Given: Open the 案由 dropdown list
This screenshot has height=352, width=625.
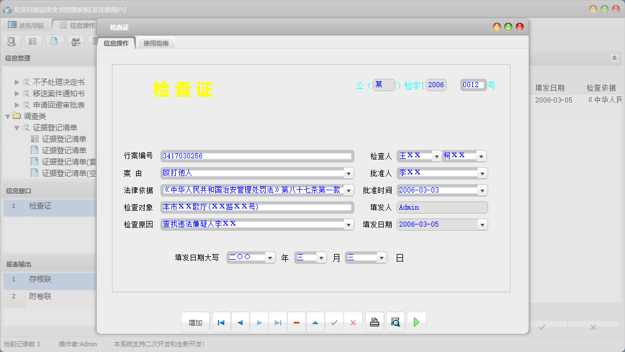Looking at the screenshot, I should coord(348,173).
